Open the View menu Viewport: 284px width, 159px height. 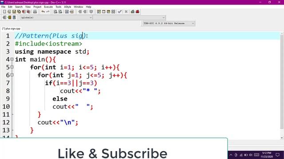[28, 7]
